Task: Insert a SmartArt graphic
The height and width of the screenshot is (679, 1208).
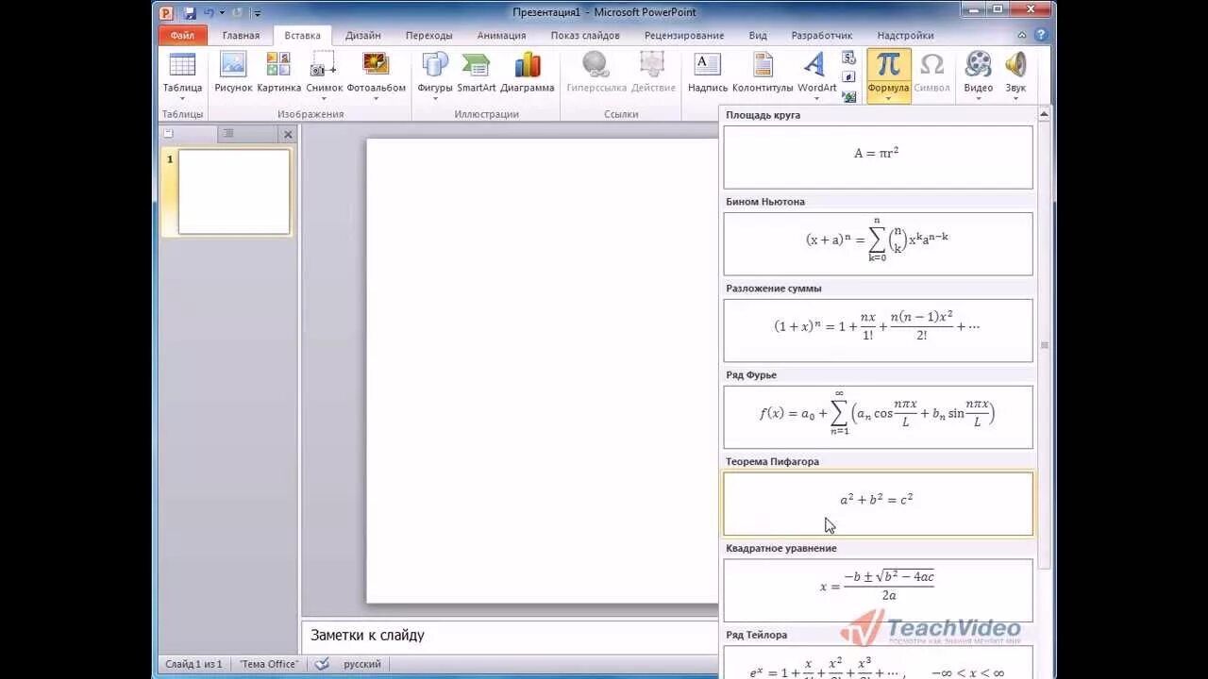Action: [x=476, y=74]
